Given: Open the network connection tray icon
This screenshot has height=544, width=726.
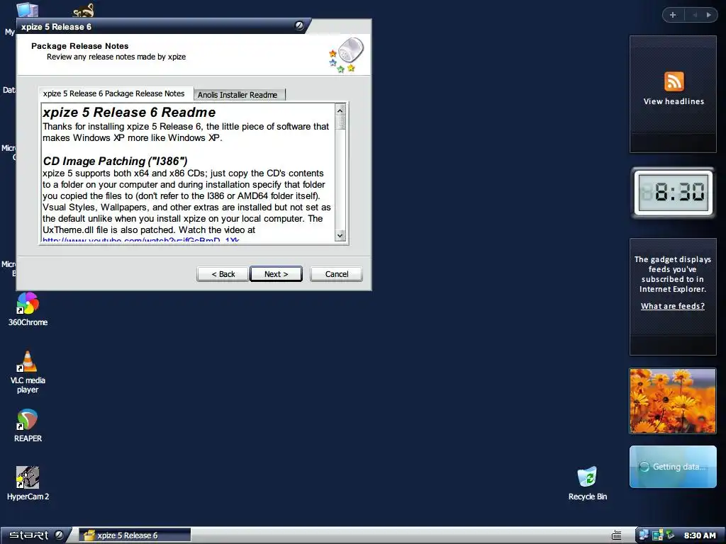Looking at the screenshot, I should pos(644,535).
